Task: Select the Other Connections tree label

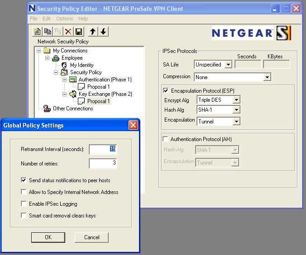Action: tap(73, 109)
